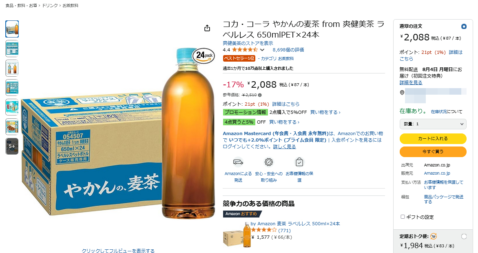Check the ギフトの設定 checkbox
The width and height of the screenshot is (478, 253).
pyautogui.click(x=403, y=217)
